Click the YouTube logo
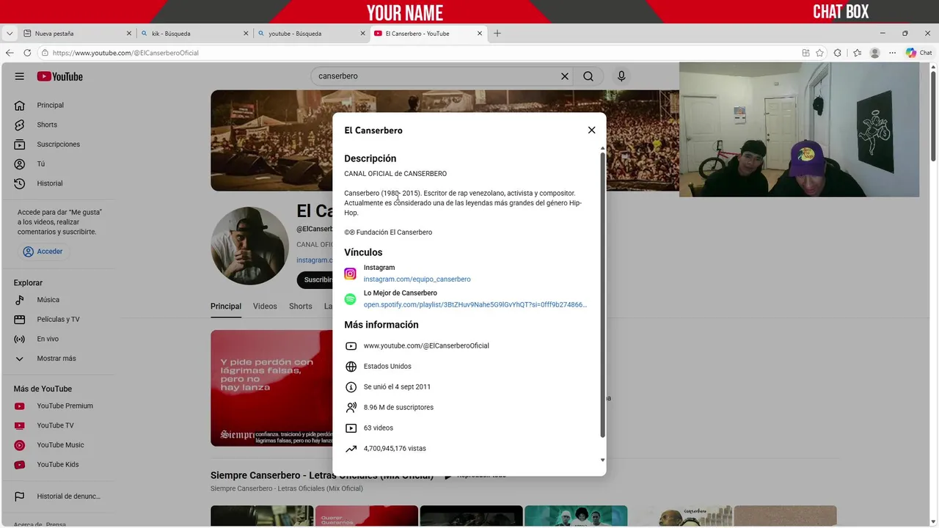 (x=60, y=76)
